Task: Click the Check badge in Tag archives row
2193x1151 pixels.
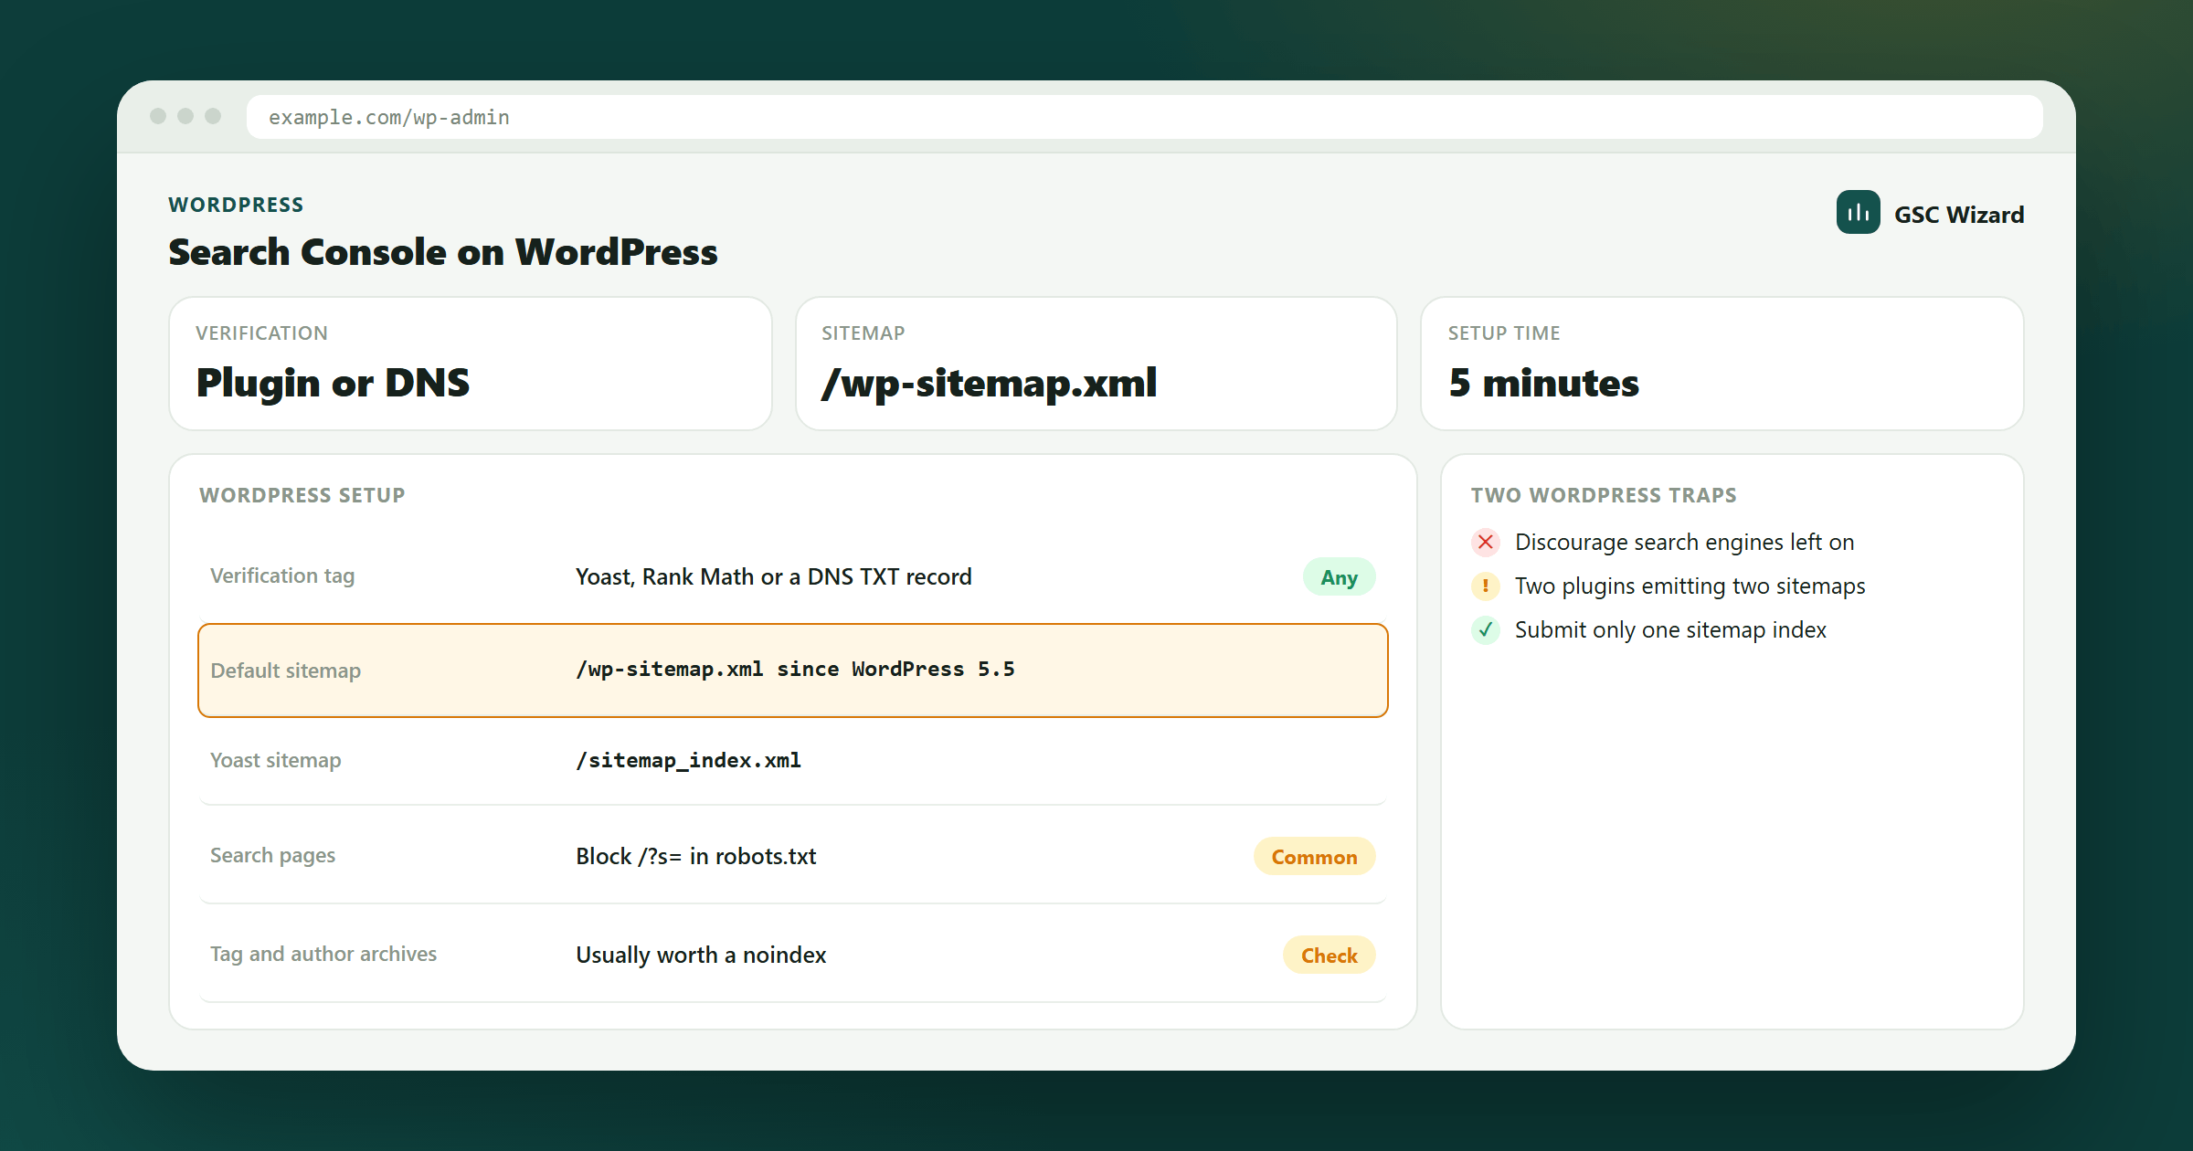Action: click(x=1329, y=955)
